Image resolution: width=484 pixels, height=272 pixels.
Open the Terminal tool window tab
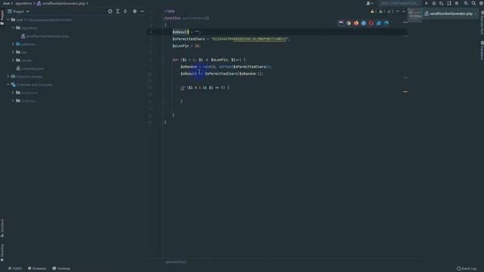click(61, 269)
